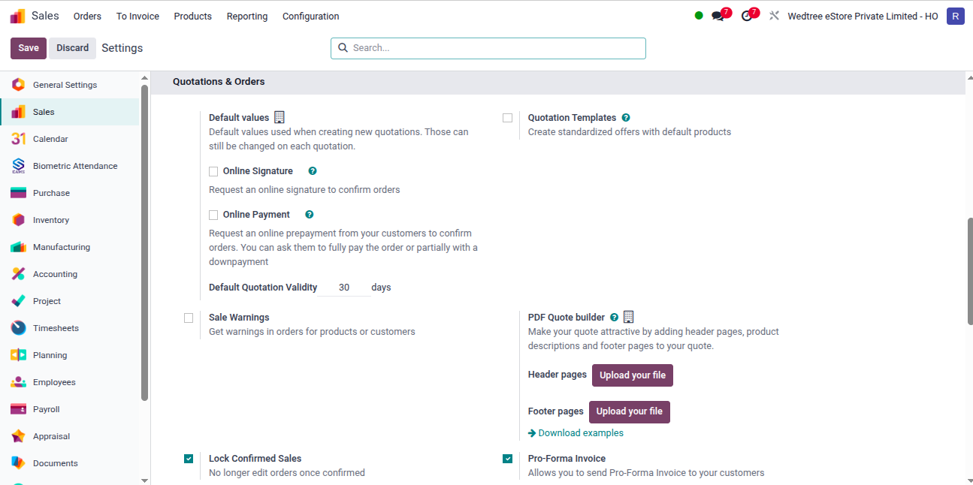Open the Products menu
Viewport: 973px width, 485px height.
192,16
